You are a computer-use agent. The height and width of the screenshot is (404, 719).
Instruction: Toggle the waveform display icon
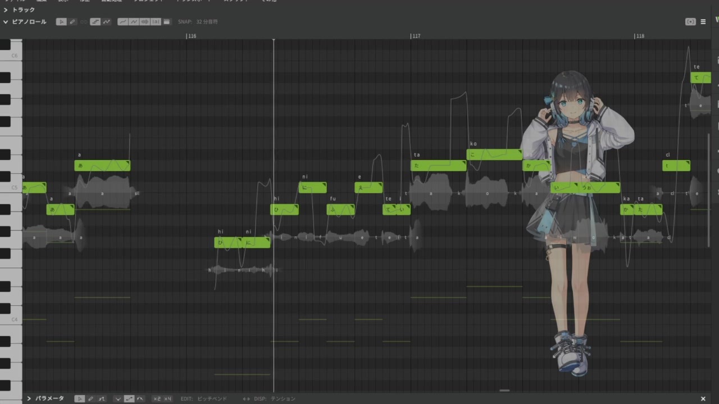pyautogui.click(x=145, y=22)
